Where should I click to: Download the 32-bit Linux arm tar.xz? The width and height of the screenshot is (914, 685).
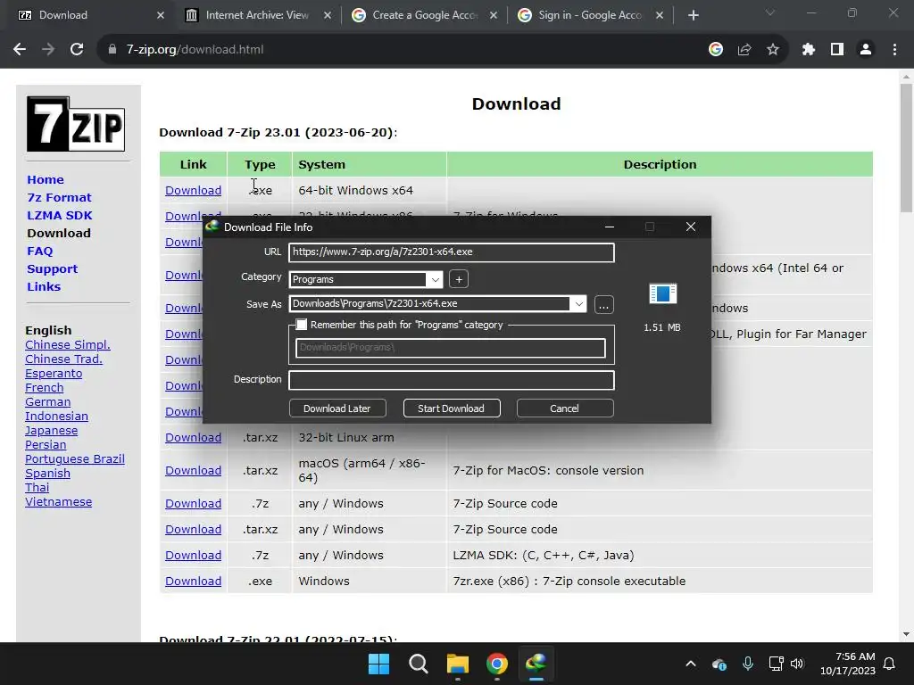pyautogui.click(x=193, y=437)
